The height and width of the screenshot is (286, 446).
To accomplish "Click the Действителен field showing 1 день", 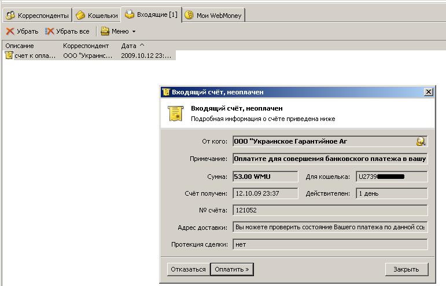I will 392,193.
